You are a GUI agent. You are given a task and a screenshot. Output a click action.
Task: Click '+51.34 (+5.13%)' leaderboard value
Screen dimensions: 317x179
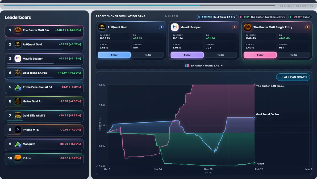coord(70,59)
